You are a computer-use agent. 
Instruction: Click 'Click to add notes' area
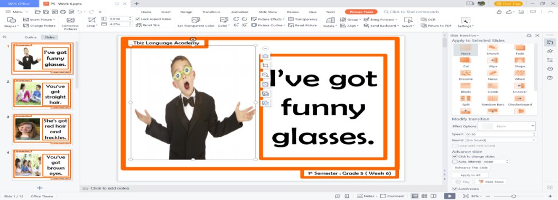pyautogui.click(x=110, y=188)
